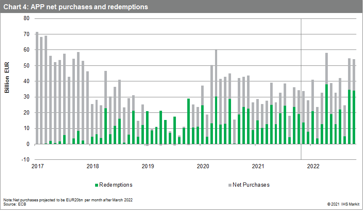Select the Net Purchases legend label
This screenshot has width=364, height=211.
[x=250, y=185]
